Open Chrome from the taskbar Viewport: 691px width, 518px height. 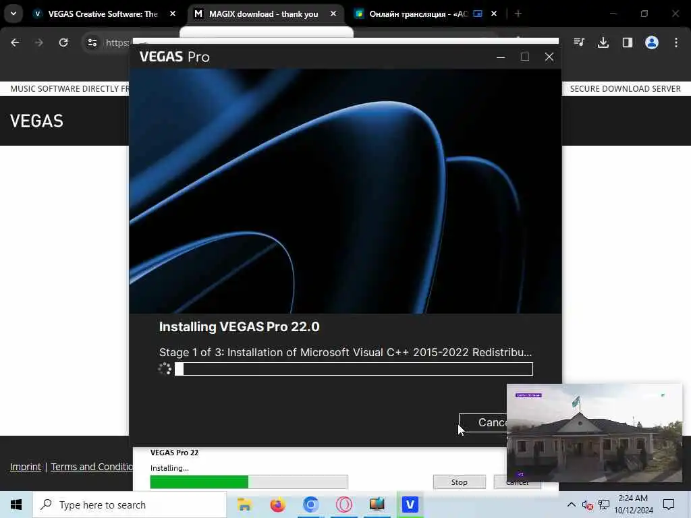[x=310, y=505]
